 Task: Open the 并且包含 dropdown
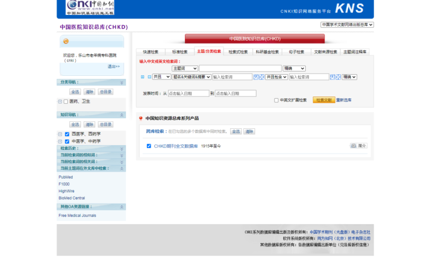point(276,77)
